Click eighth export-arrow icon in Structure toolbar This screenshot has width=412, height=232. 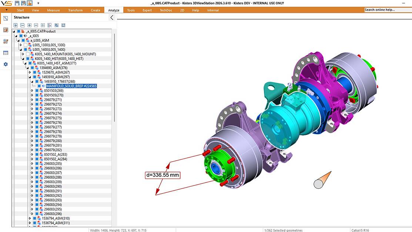(63, 25)
